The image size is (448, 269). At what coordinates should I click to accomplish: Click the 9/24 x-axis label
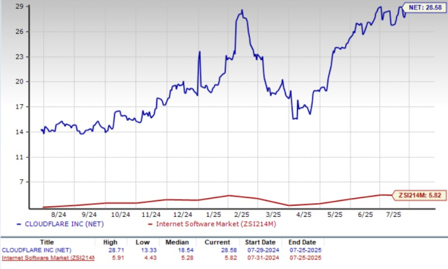click(x=89, y=214)
